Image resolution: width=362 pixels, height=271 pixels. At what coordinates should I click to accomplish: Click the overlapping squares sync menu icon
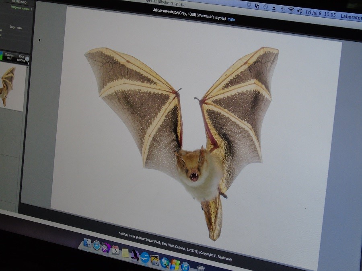[257, 6]
